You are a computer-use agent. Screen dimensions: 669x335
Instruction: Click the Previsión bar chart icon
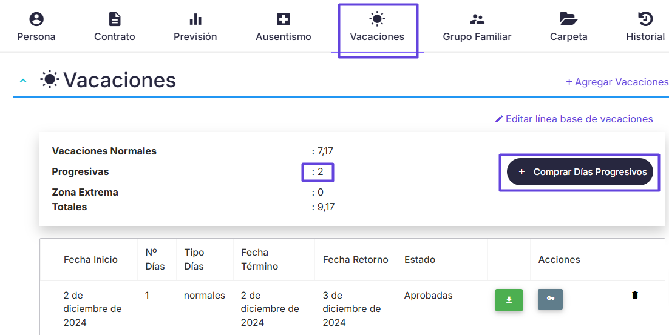point(195,19)
